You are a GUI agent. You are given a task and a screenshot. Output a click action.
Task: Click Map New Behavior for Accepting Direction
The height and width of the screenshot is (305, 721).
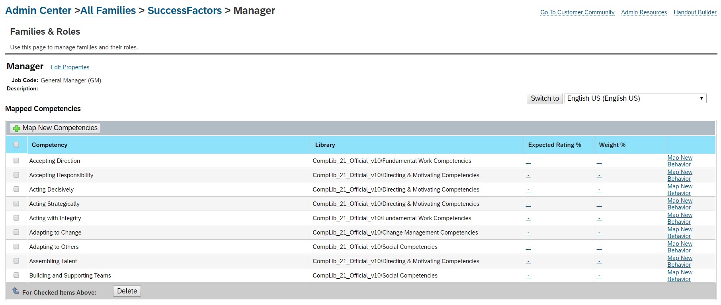click(x=680, y=161)
